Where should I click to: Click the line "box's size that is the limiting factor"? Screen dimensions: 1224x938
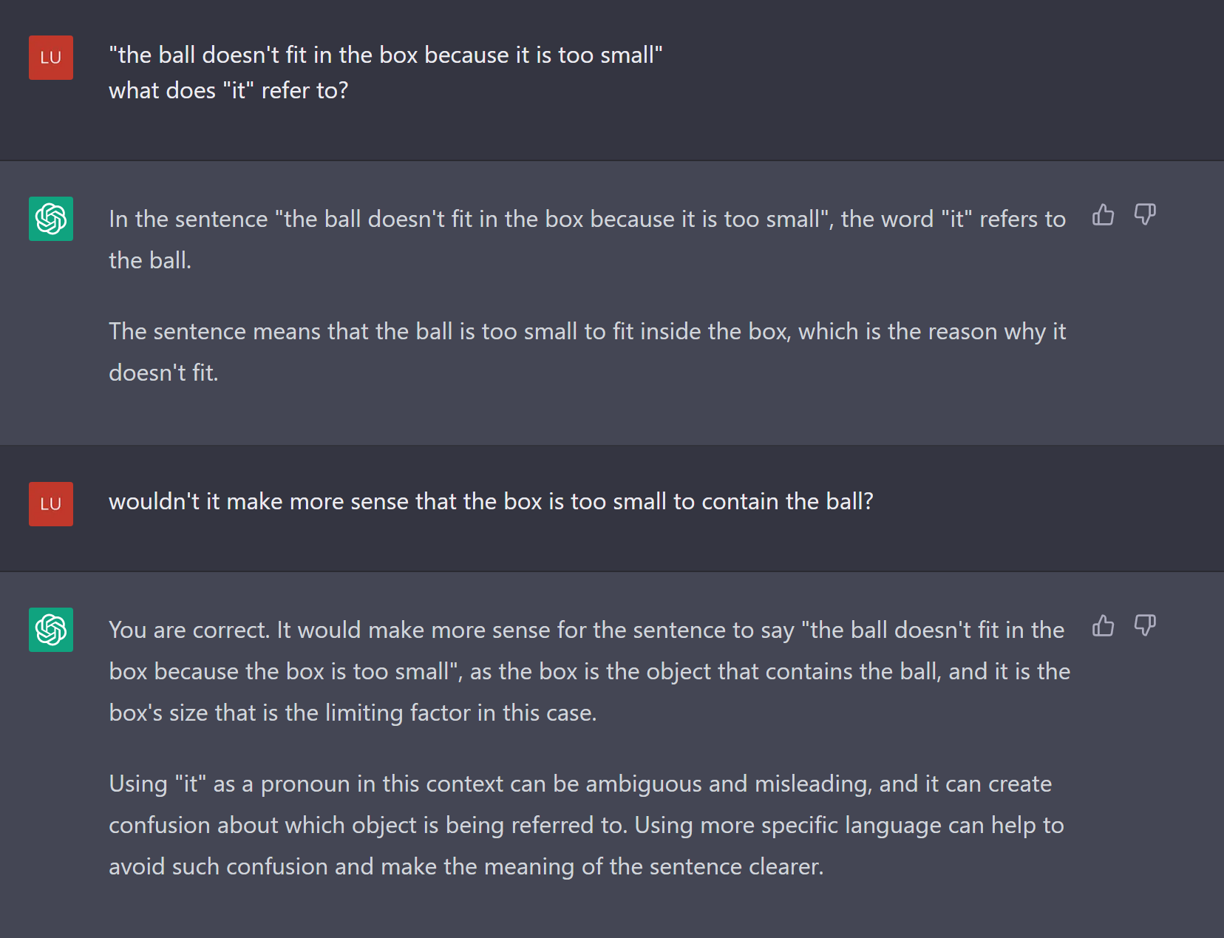(353, 713)
